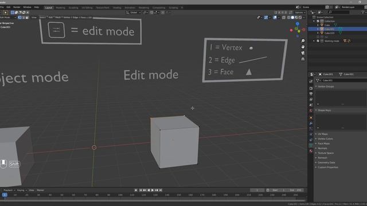Switch to solid viewport shading

292,18
